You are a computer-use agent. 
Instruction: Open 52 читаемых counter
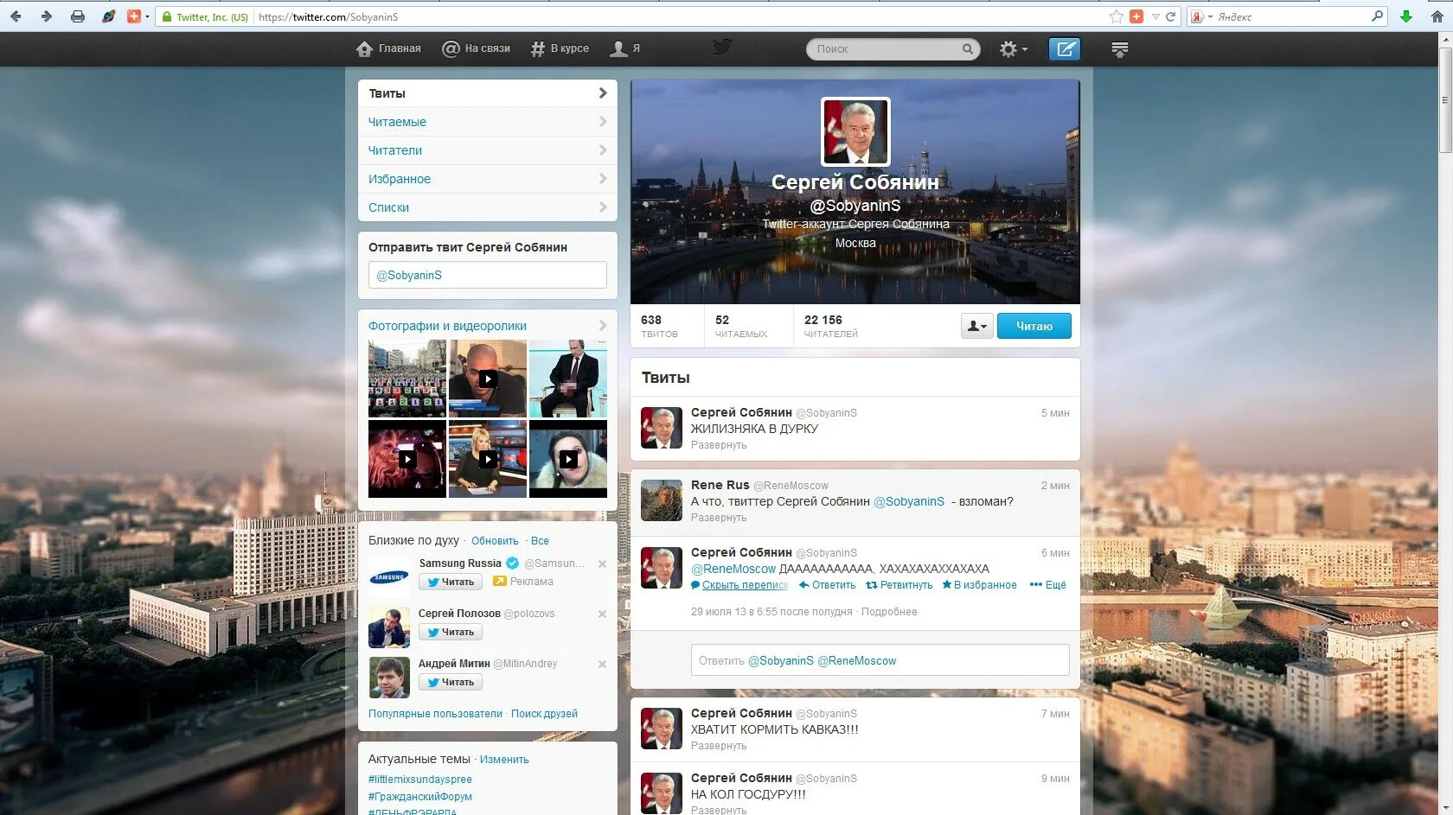(x=741, y=326)
